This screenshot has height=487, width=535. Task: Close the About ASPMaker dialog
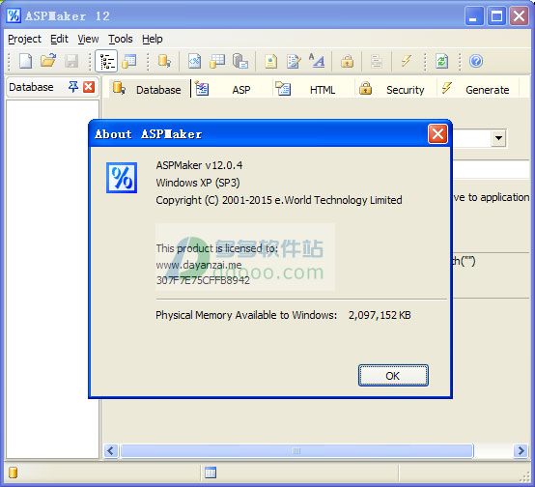(x=437, y=134)
